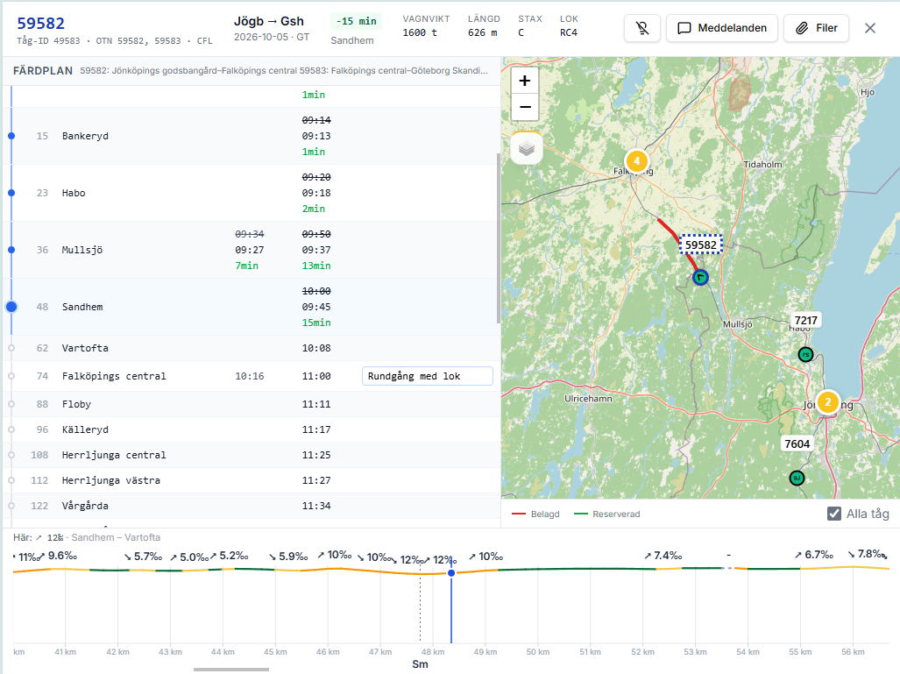
Task: Click the Mullsjö passed-station dot
Action: click(x=11, y=250)
